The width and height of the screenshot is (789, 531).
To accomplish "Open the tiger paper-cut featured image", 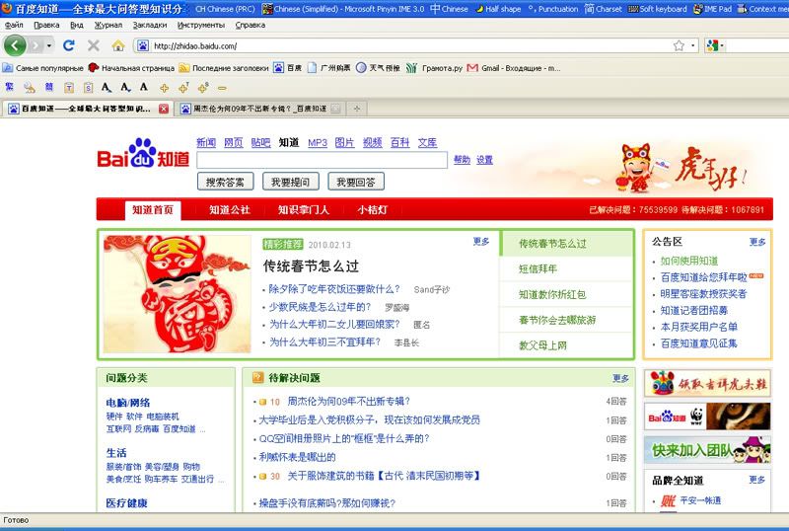I will click(x=178, y=294).
